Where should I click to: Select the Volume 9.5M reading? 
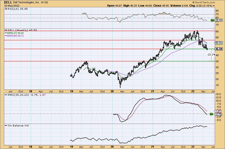tap(179, 6)
